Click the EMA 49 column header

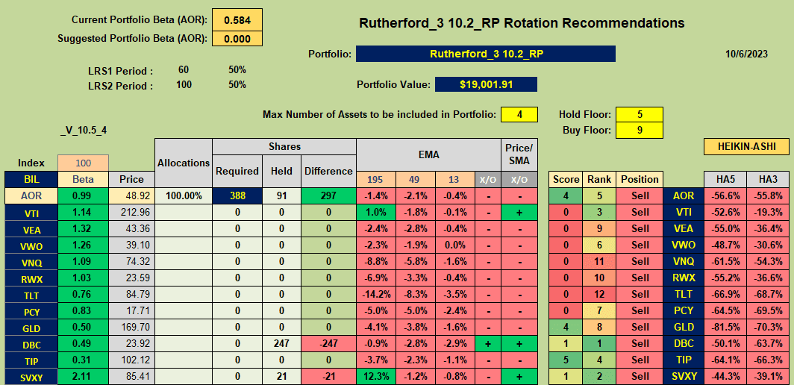click(416, 179)
